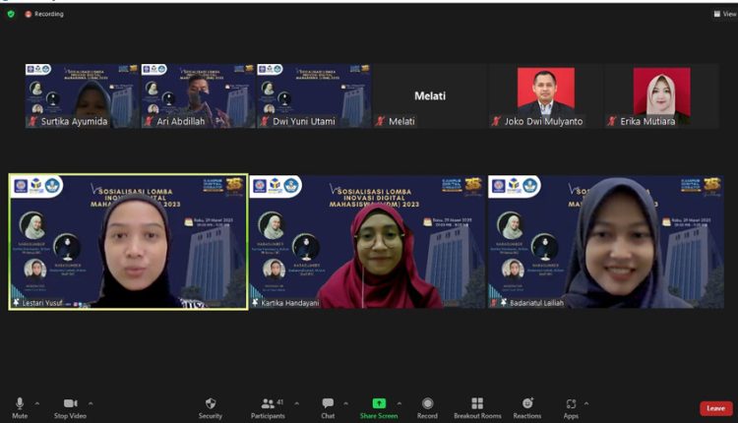The width and height of the screenshot is (738, 423).
Task: Leave the meeting
Action: pos(715,408)
